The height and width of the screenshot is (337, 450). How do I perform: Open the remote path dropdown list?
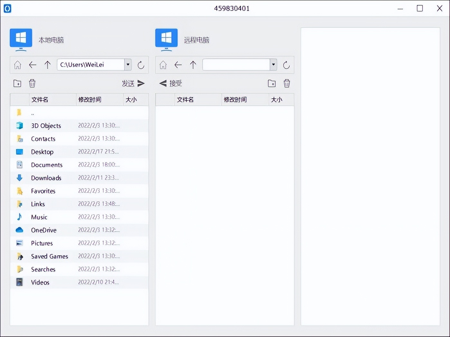coord(273,65)
